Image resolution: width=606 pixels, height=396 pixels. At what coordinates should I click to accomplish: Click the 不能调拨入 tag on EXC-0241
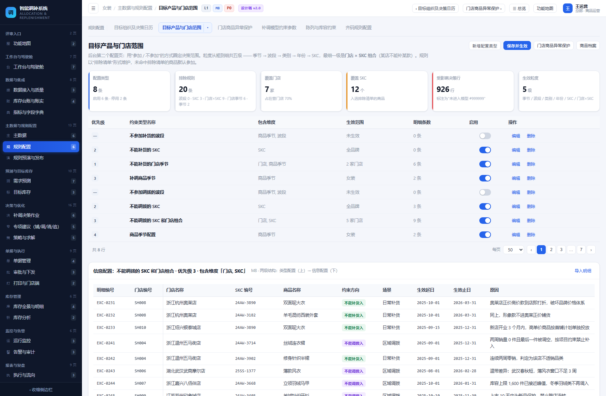[x=354, y=343]
